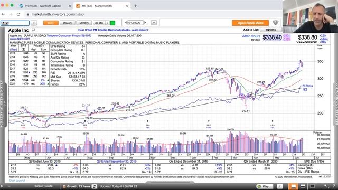Click the Hear O'Neil PM Charles Harris link
The width and height of the screenshot is (338, 190).
(x=114, y=30)
